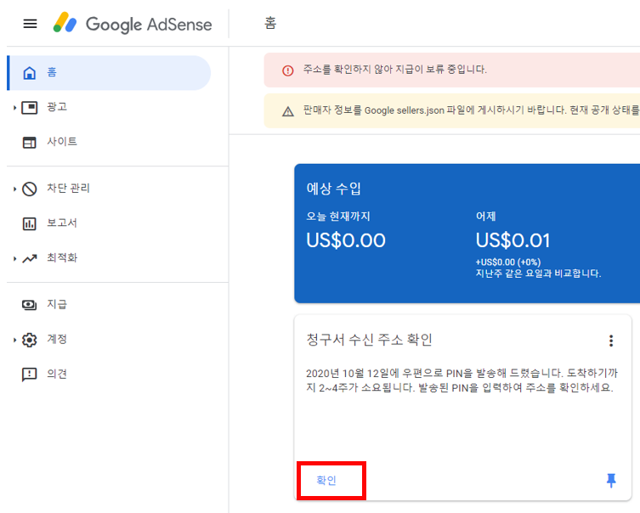Screen dimensions: 640x513
Task: Open the 보고서 sidebar item
Action: pyautogui.click(x=110, y=223)
